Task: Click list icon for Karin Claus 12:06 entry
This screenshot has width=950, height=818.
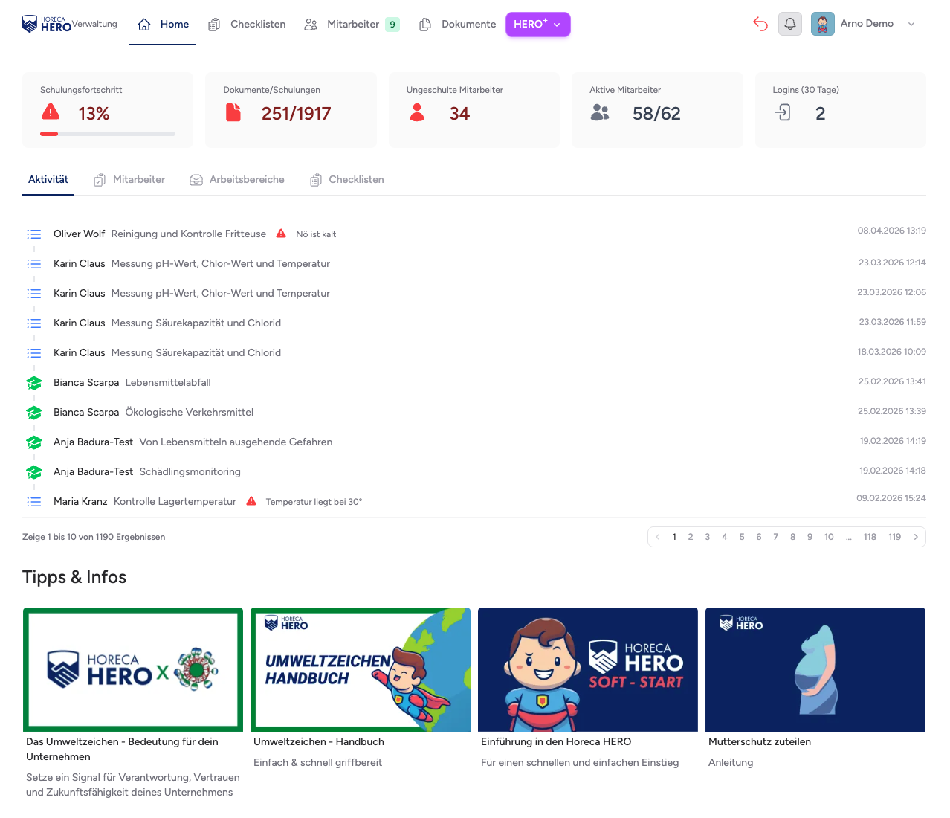Action: point(34,294)
